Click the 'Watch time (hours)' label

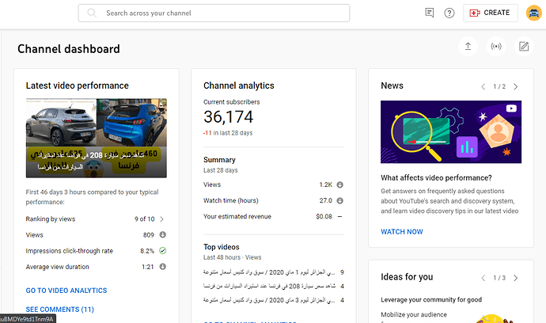point(231,201)
